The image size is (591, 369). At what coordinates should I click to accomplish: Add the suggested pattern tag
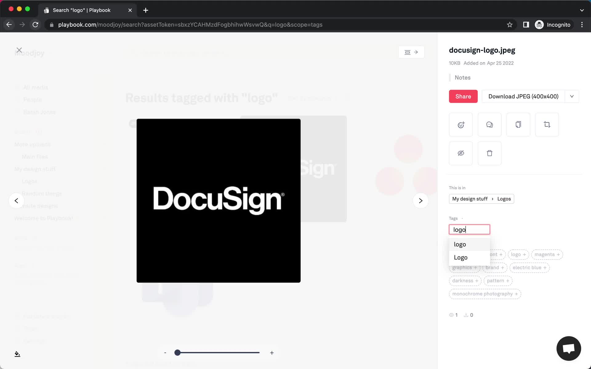(498, 281)
